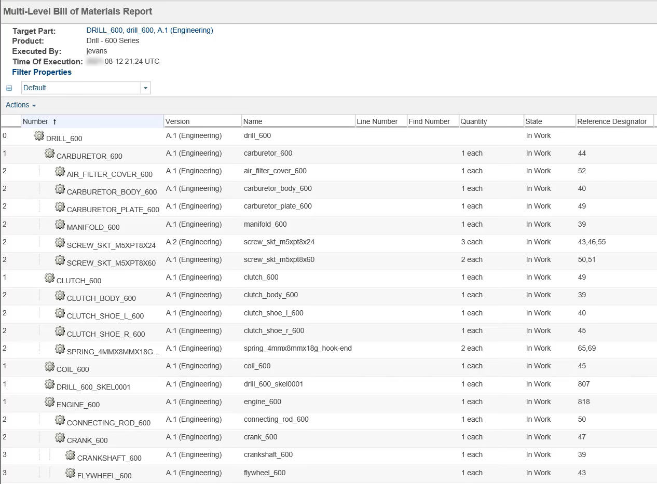657x484 pixels.
Task: Click the name cell drill_600_skel0001
Action: (x=273, y=384)
